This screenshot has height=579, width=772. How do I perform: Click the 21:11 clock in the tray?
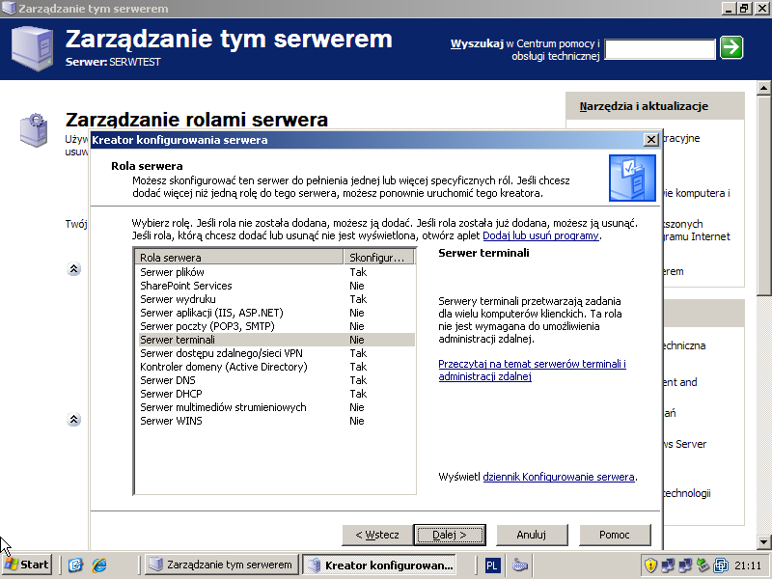[747, 565]
